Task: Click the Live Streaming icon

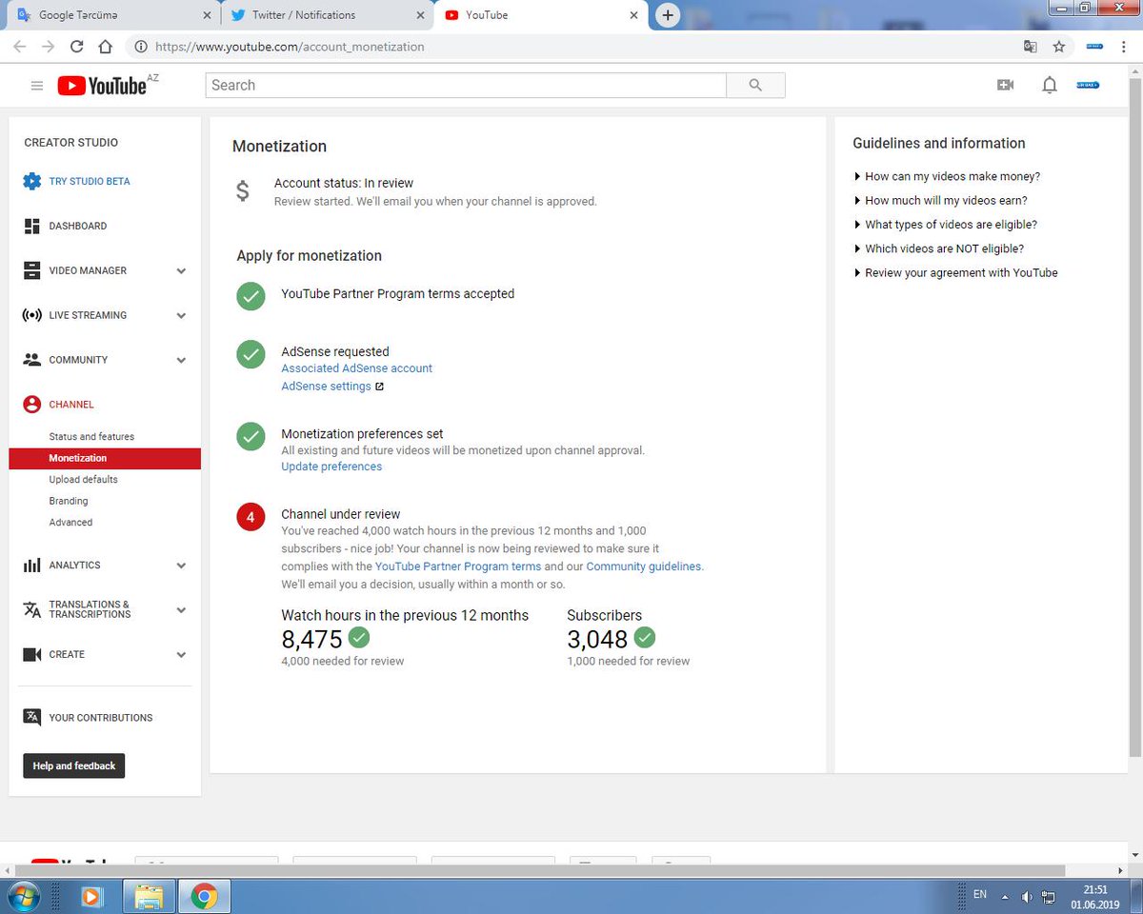Action: coord(31,315)
